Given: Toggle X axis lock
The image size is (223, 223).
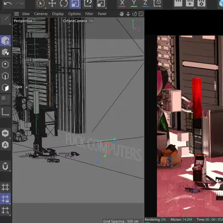Looking at the screenshot, I should click(122, 3).
